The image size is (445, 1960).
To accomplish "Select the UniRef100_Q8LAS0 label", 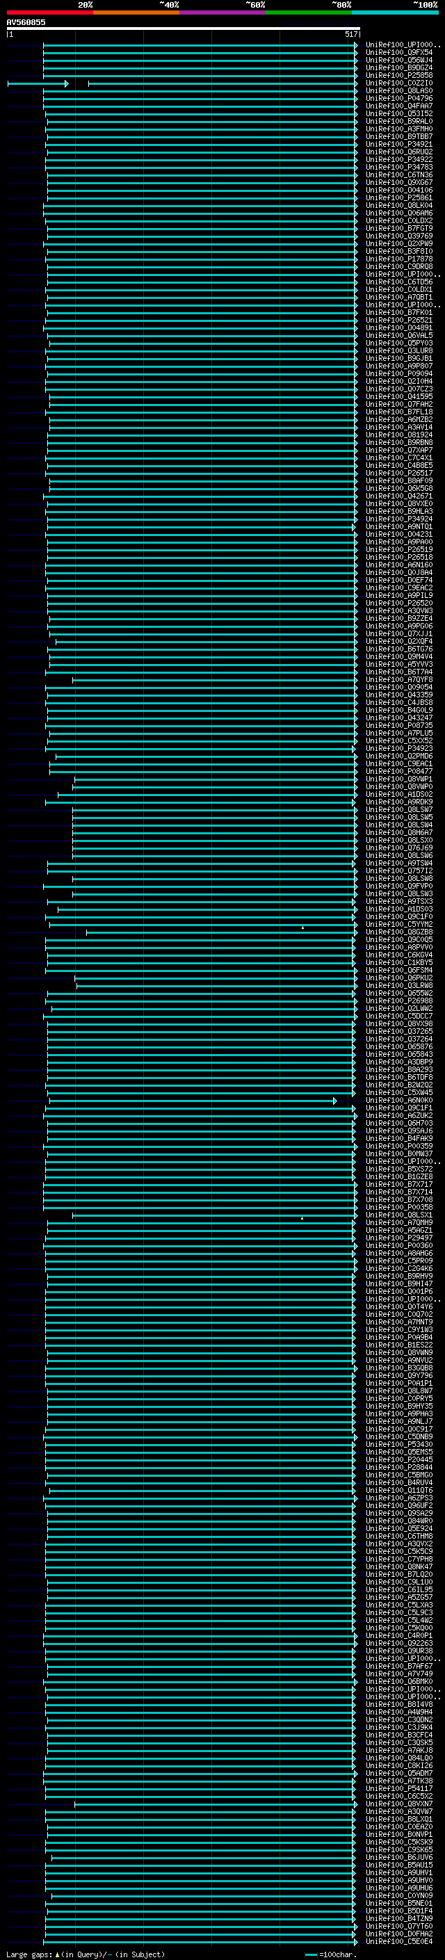I will point(399,90).
